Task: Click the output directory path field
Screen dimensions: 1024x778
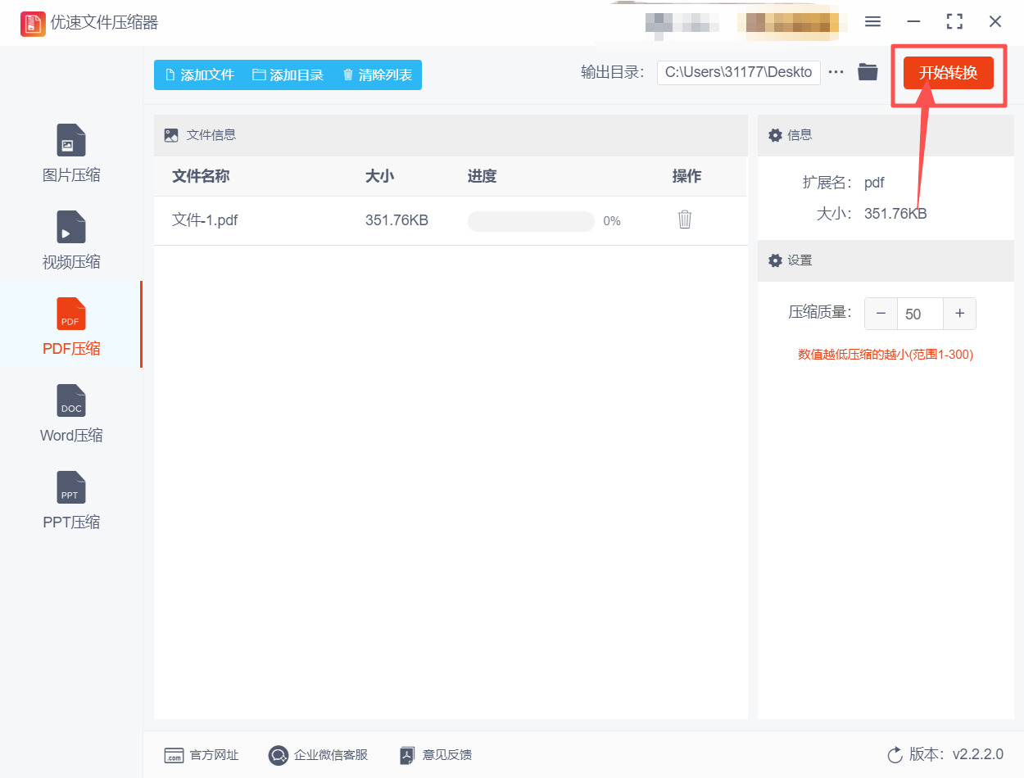Action: coord(737,72)
